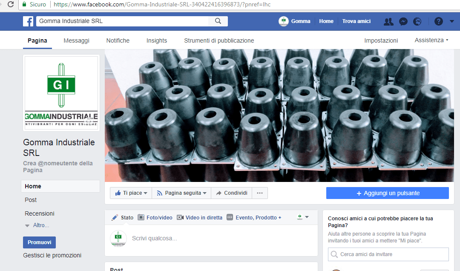The height and width of the screenshot is (271, 460).
Task: Click the Promuovi button
Action: (39, 242)
